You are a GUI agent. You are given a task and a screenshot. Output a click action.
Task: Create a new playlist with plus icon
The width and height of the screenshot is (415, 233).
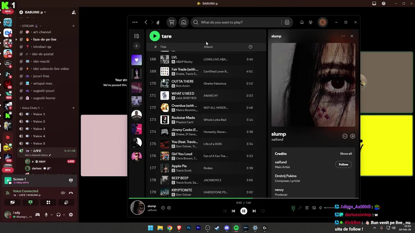point(136,46)
